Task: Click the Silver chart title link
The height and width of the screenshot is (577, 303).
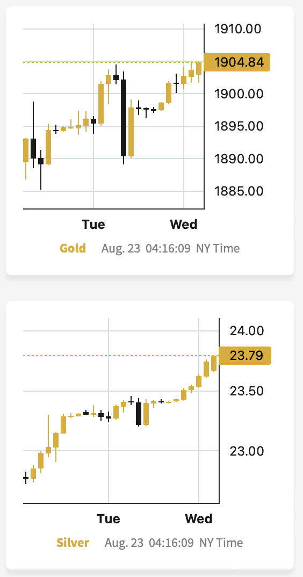Action: 73,543
